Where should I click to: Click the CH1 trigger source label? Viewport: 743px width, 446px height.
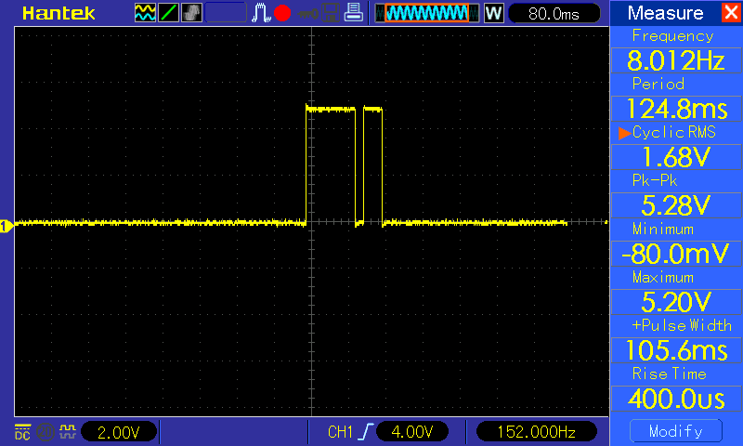click(340, 432)
